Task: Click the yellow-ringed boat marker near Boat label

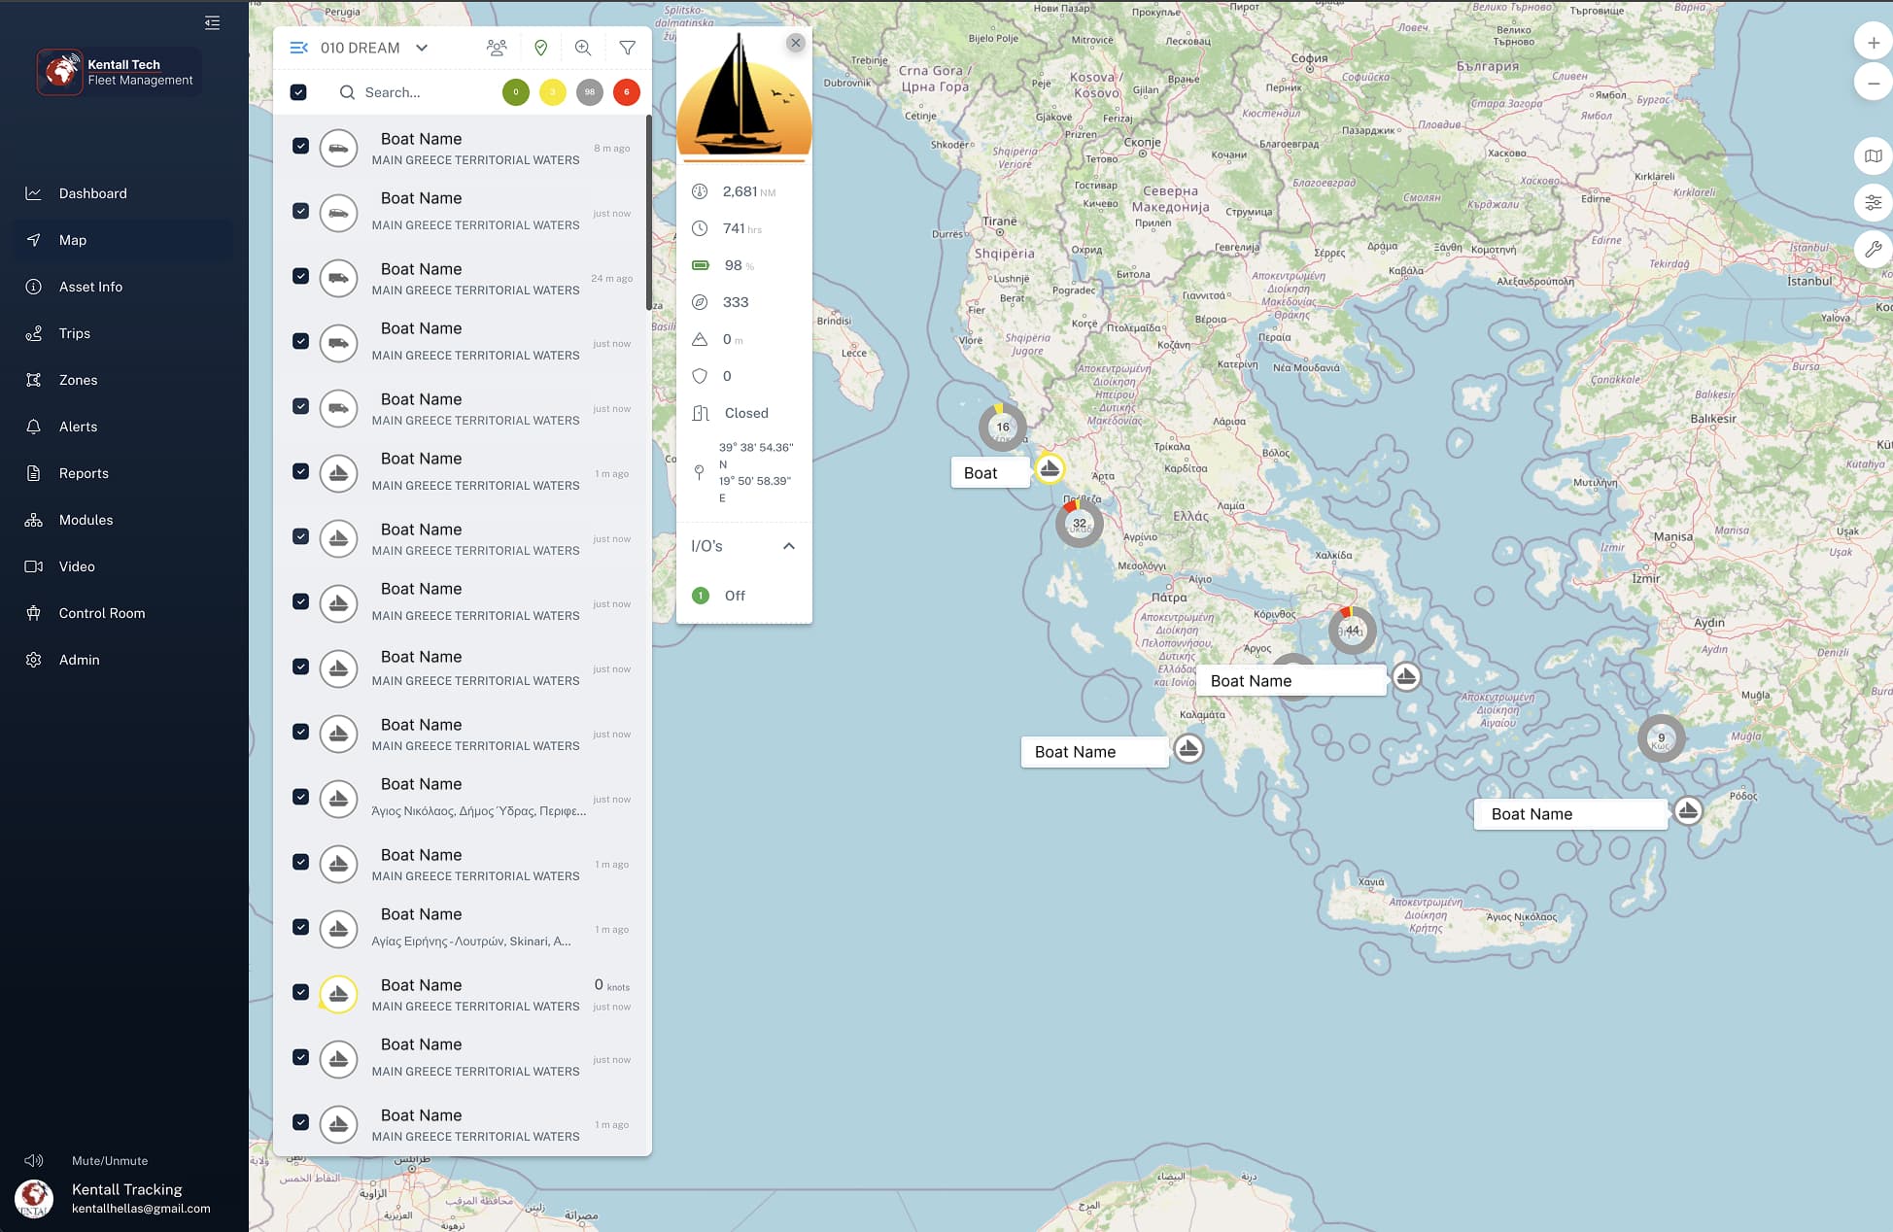Action: point(1050,469)
